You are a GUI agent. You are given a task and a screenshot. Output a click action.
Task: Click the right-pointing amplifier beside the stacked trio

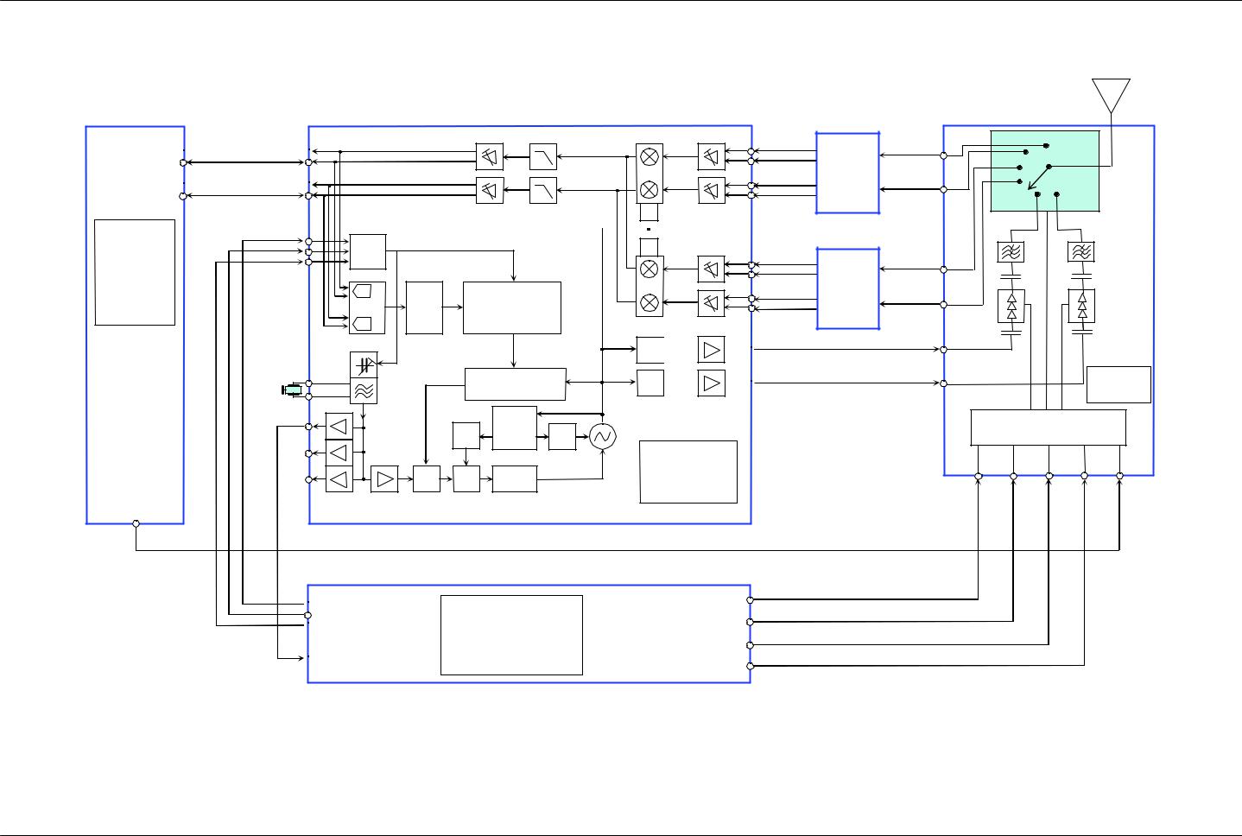click(x=384, y=479)
